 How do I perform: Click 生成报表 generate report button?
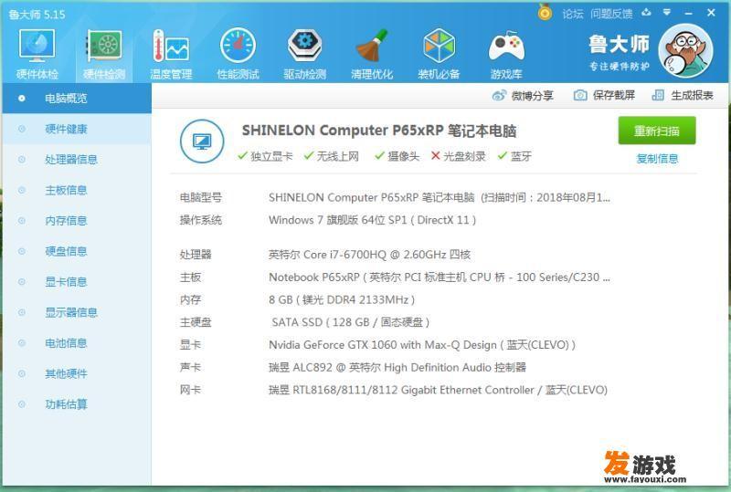[x=683, y=96]
